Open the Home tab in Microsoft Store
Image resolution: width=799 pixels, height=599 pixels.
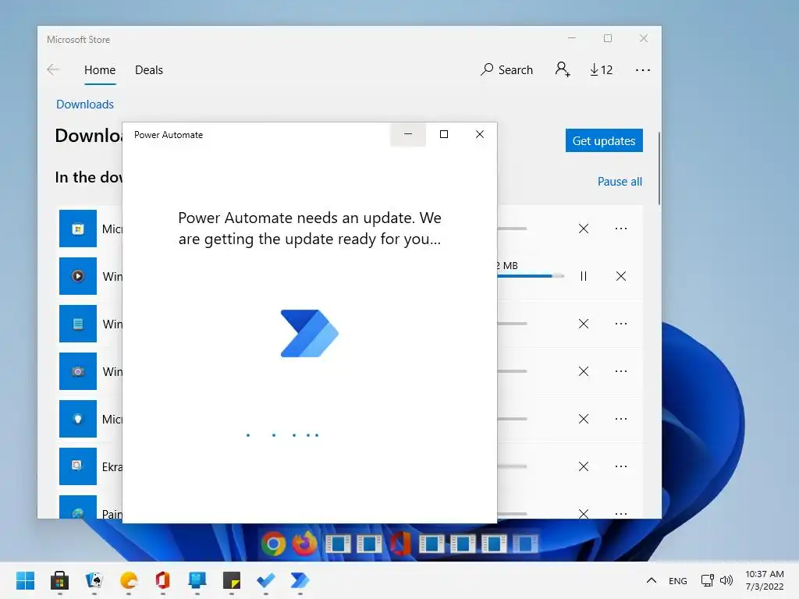(x=100, y=69)
